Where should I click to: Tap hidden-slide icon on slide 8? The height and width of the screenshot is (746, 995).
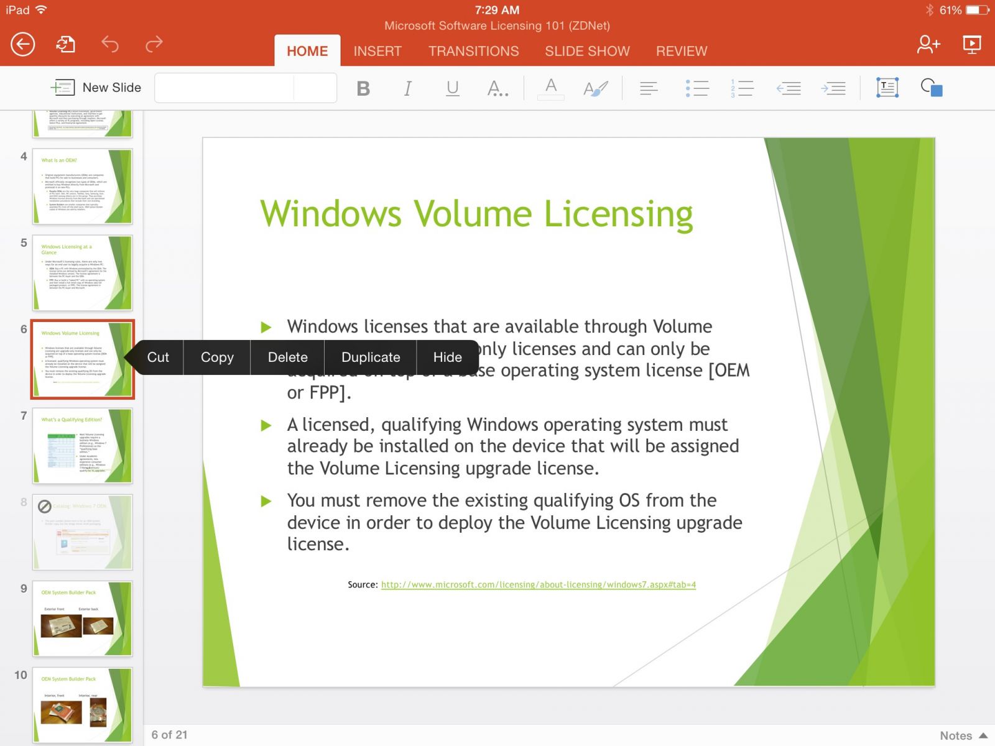click(45, 506)
